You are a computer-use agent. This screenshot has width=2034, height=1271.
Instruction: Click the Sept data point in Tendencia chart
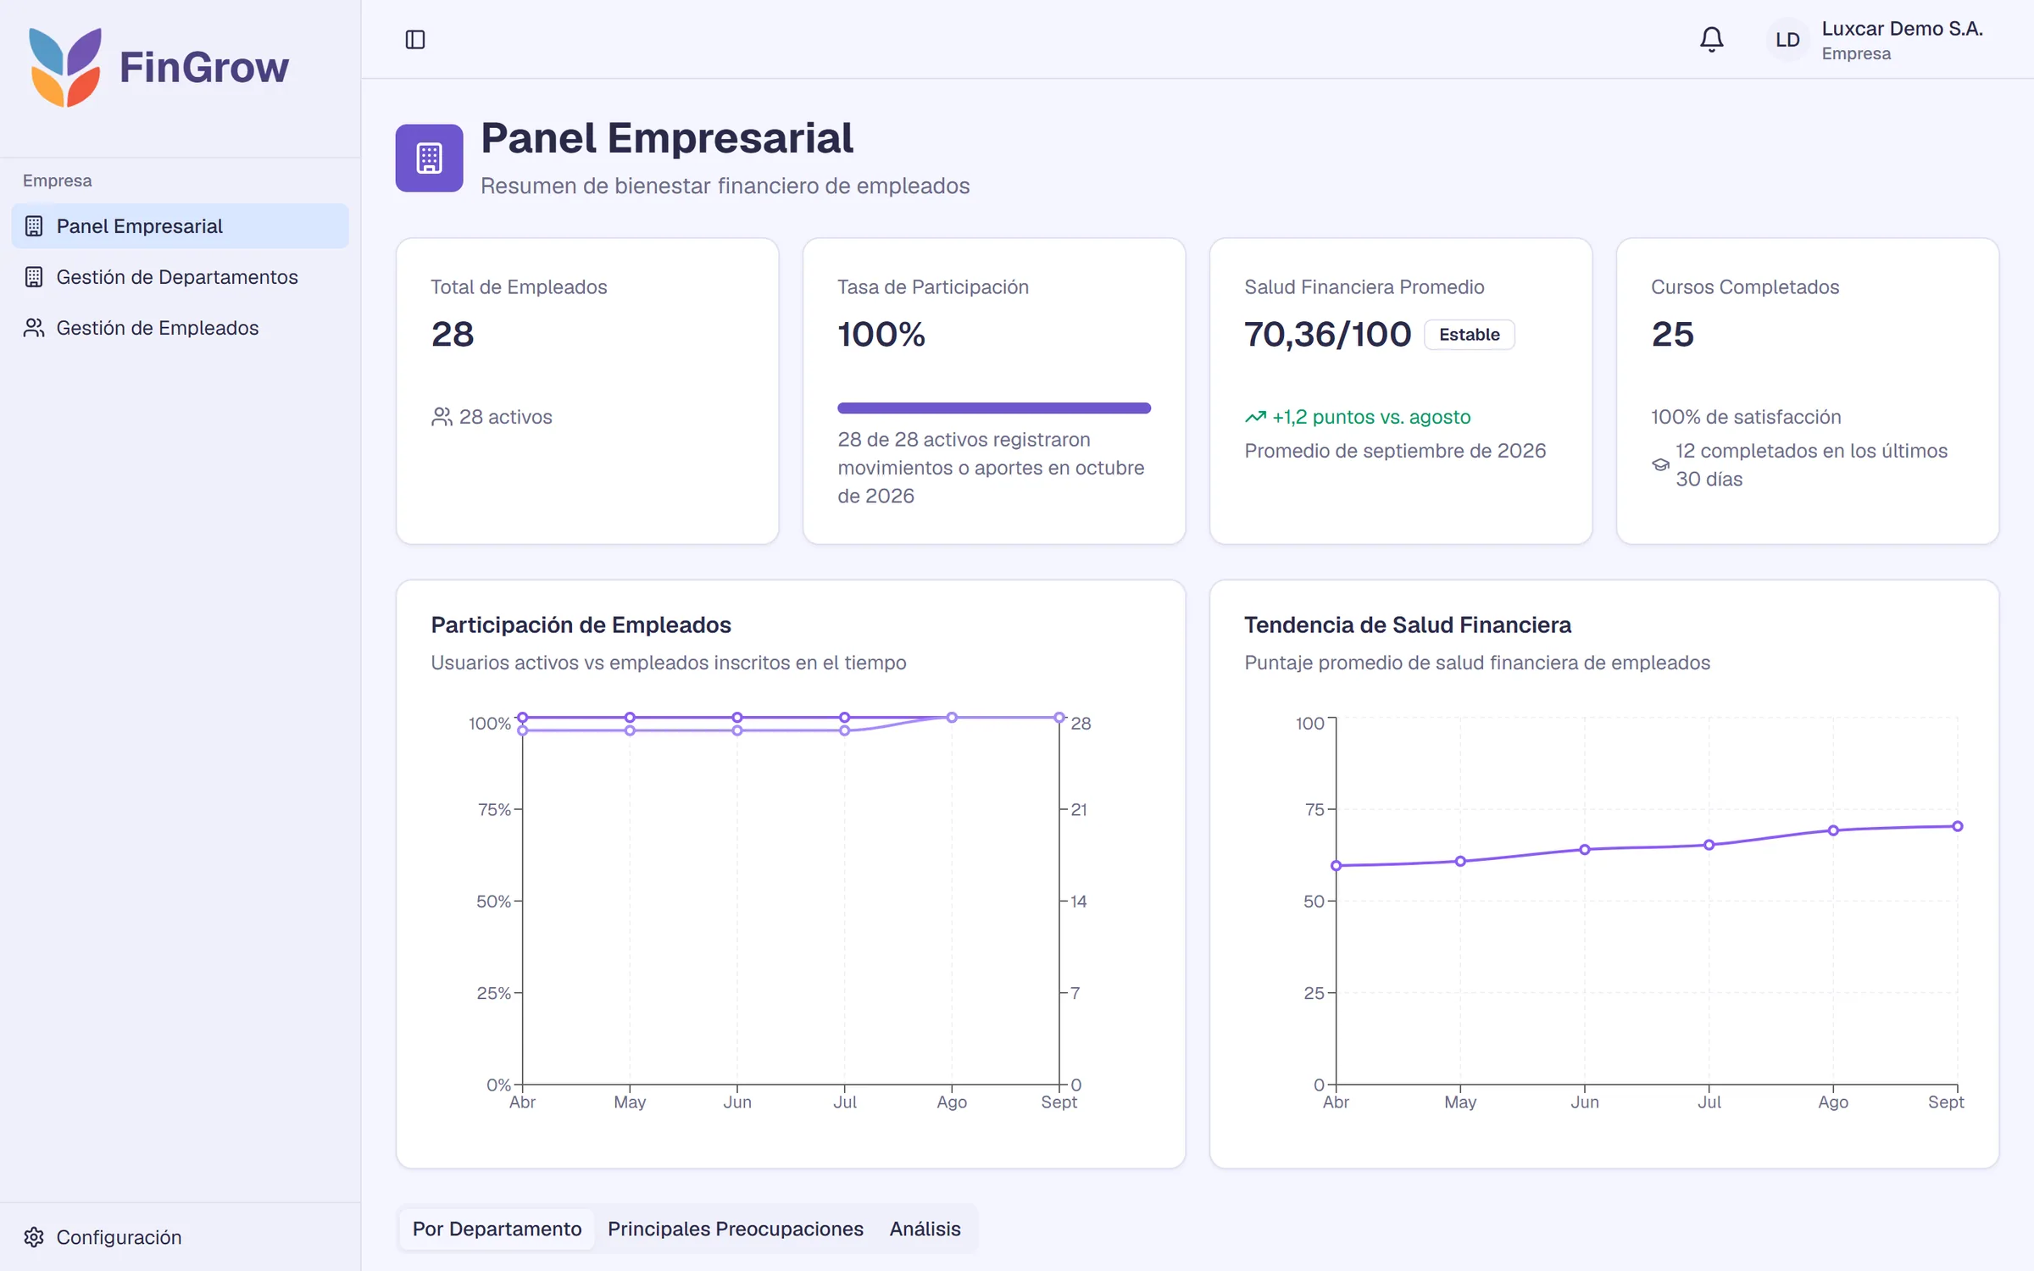[x=1958, y=826]
